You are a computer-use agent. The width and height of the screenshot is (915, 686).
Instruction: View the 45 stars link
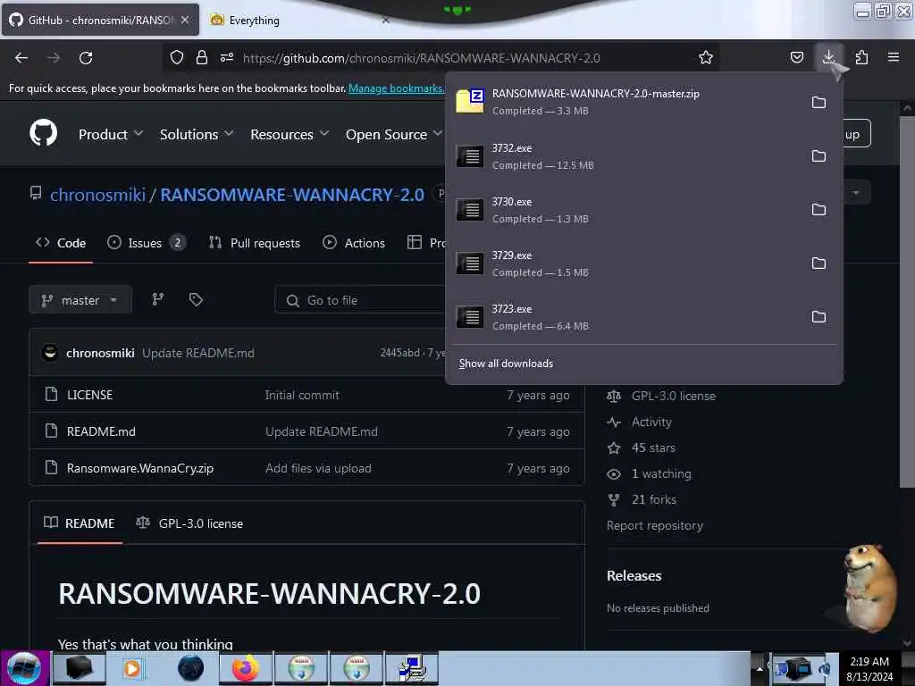tap(653, 448)
